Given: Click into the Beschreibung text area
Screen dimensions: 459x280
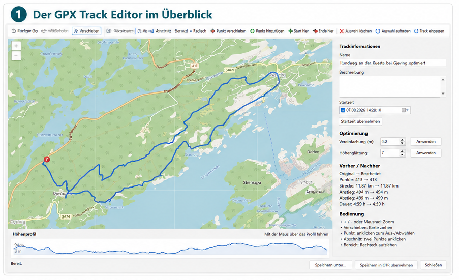Looking at the screenshot, I should pyautogui.click(x=390, y=86).
